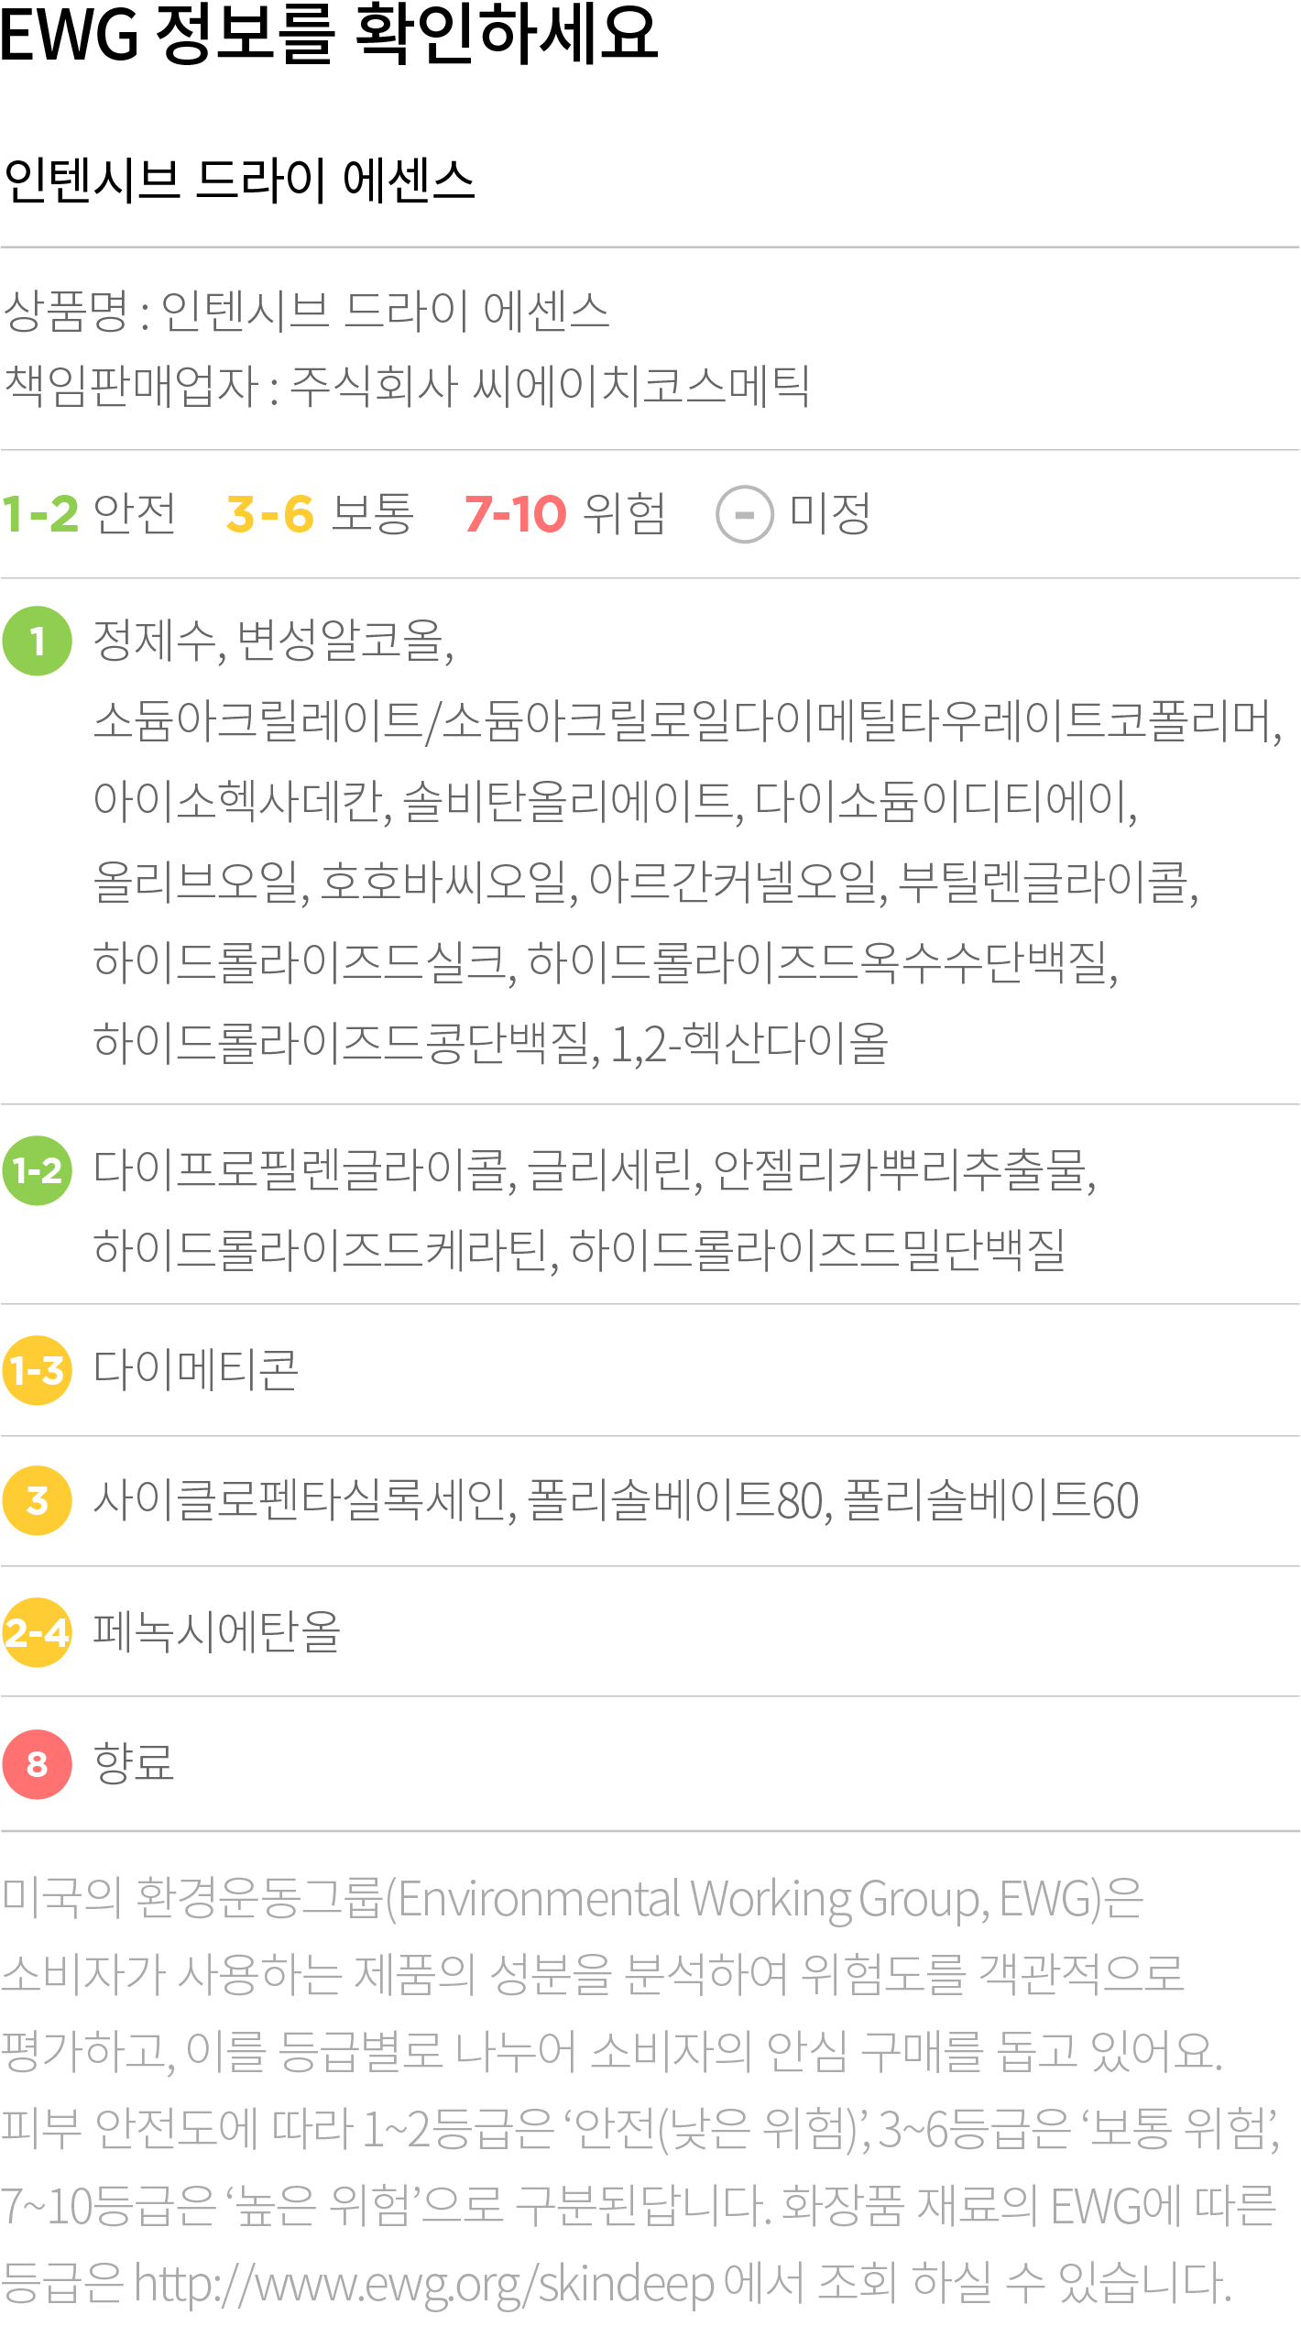Image resolution: width=1301 pixels, height=2326 pixels.
Task: Click the 인텐시브 드라이 에센스 product heading
Action: tap(239, 180)
